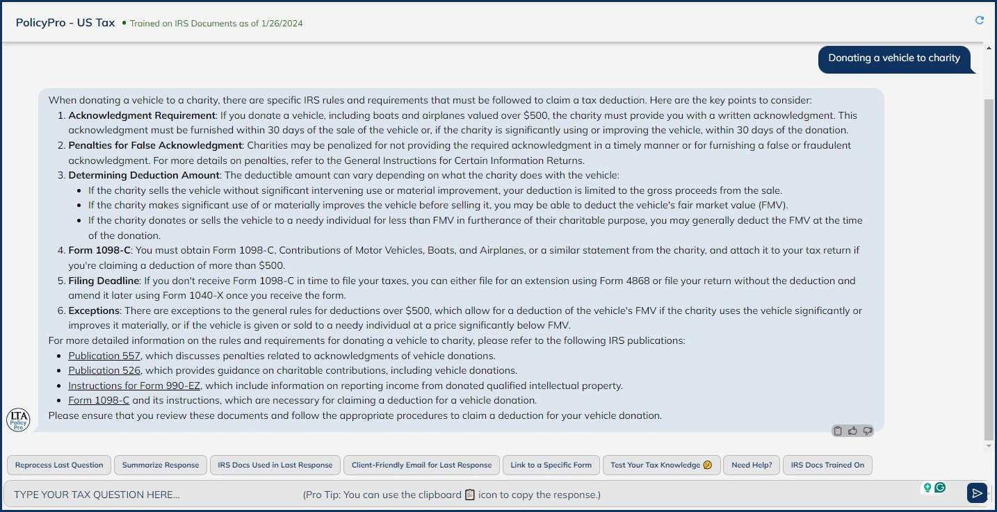Click the LTA PolicyPro avatar icon
Viewport: 997px width, 512px height.
coord(18,420)
